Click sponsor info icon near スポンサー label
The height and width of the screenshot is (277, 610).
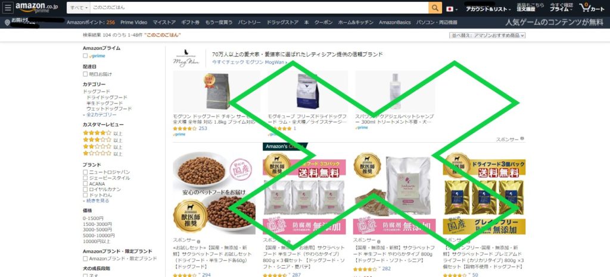tap(522, 138)
